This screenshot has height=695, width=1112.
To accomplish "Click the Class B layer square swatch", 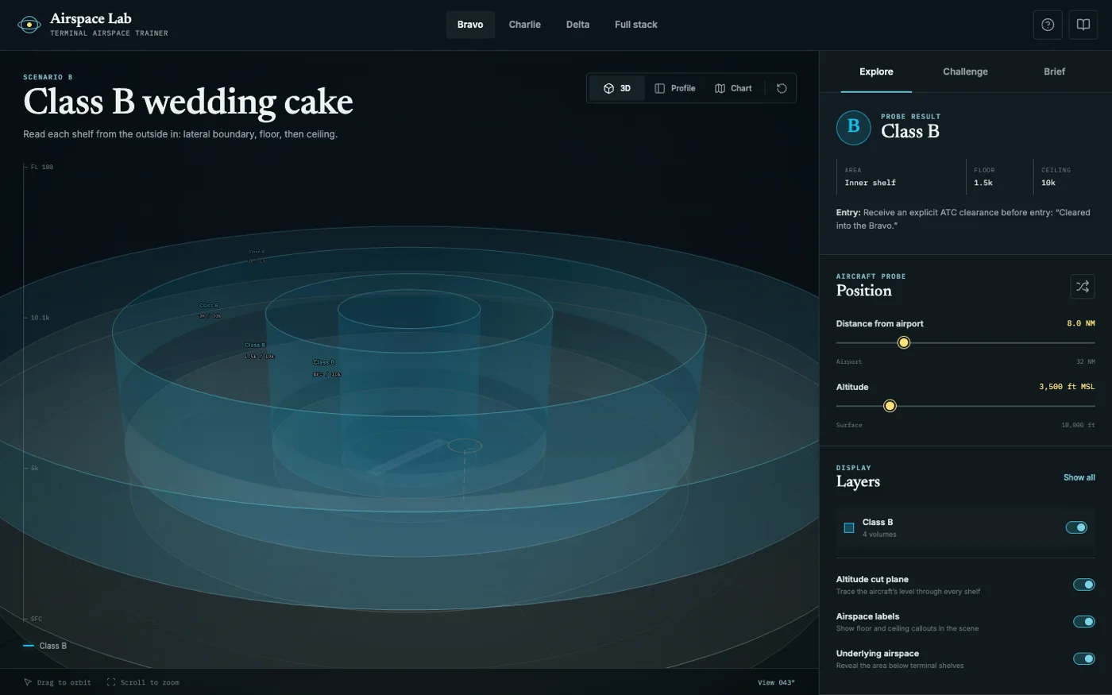I will 849,527.
